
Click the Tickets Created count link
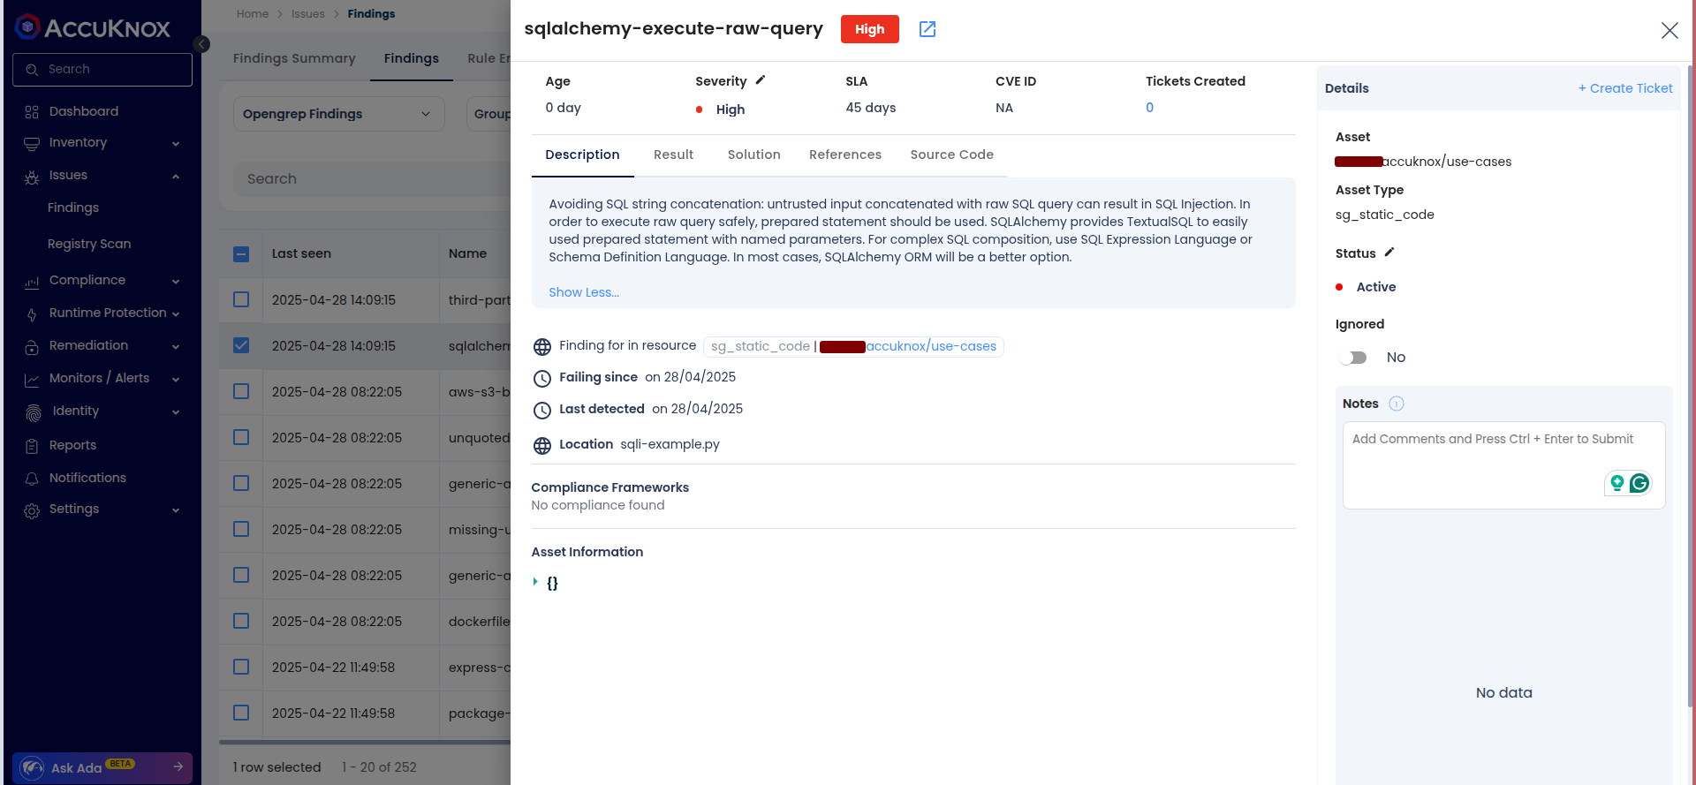1149,108
